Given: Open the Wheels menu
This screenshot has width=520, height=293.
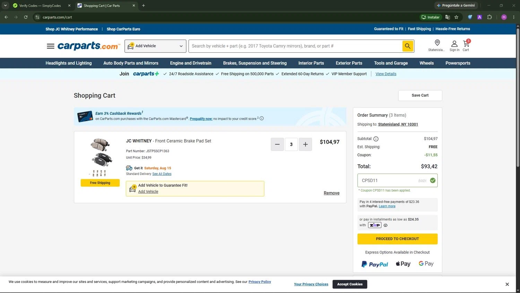Looking at the screenshot, I should [x=426, y=63].
